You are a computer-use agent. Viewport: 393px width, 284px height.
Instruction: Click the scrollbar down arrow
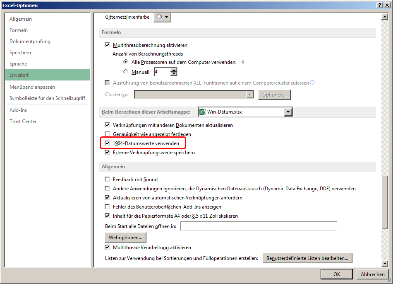point(385,263)
